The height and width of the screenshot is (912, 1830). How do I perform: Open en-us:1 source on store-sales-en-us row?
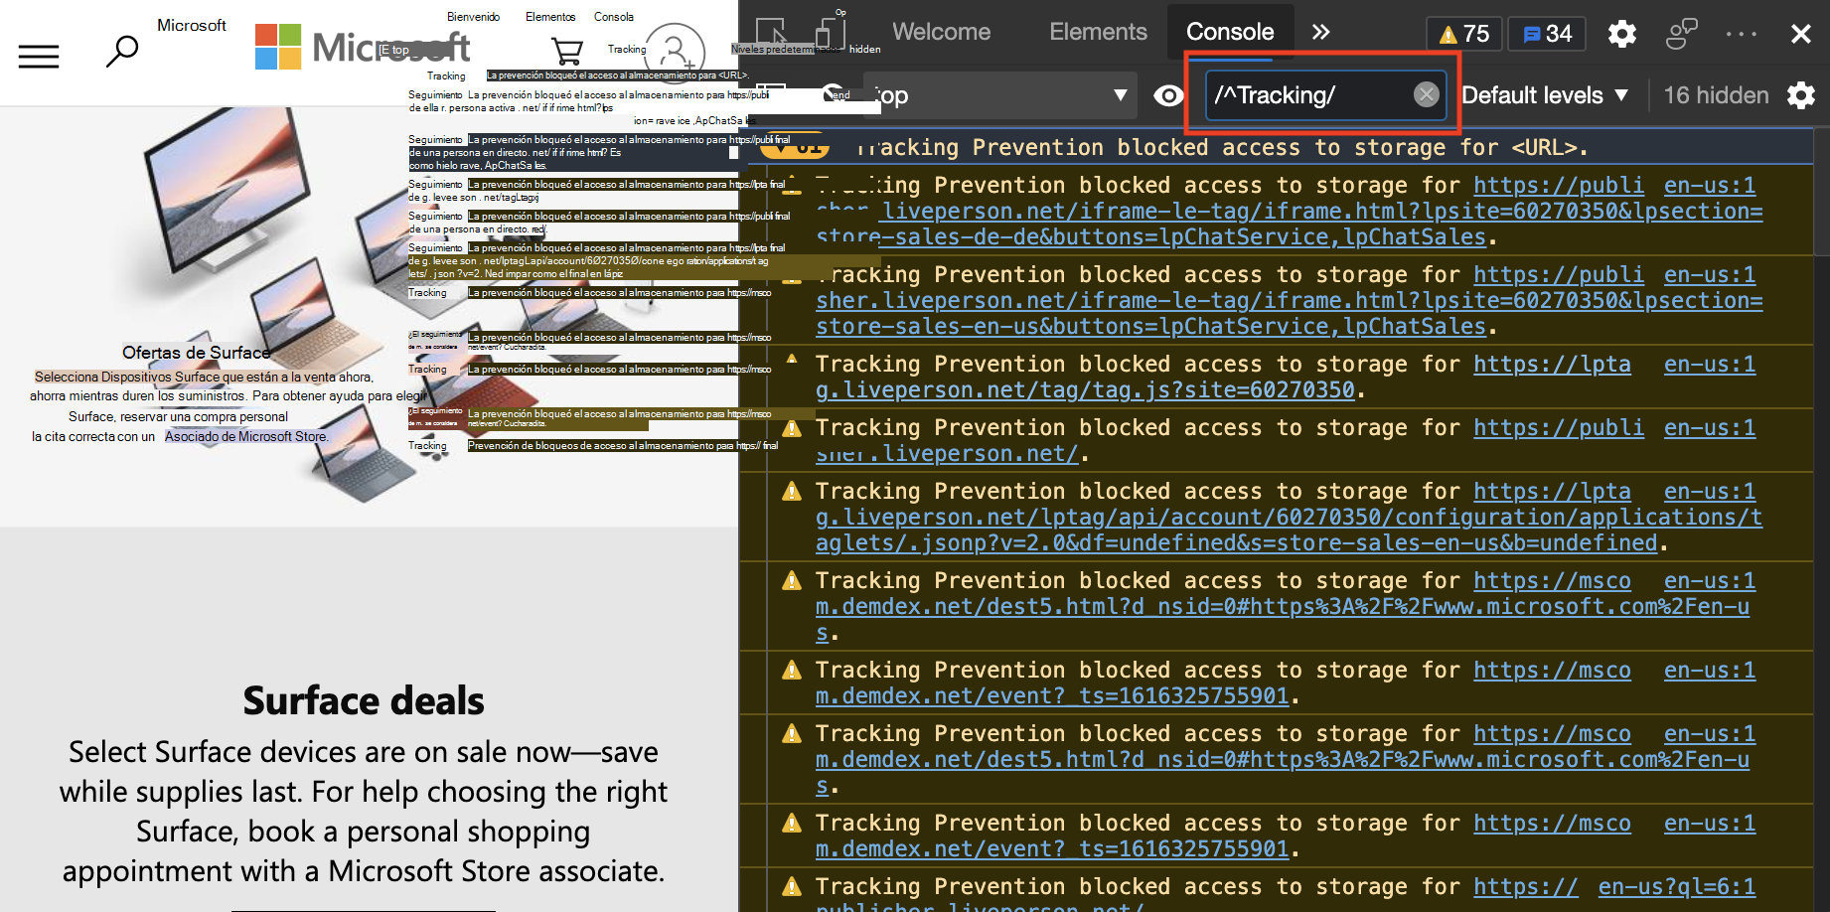(x=1710, y=275)
